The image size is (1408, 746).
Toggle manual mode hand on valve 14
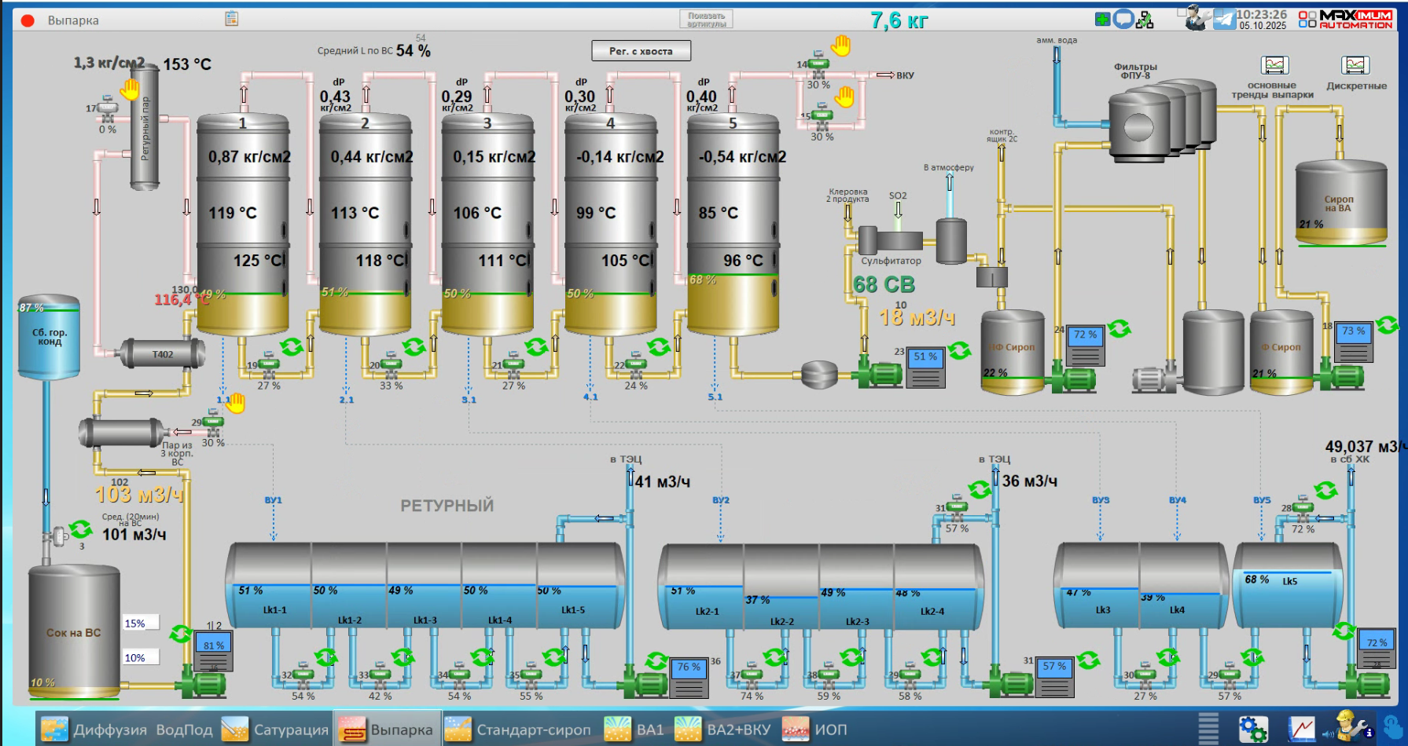841,46
